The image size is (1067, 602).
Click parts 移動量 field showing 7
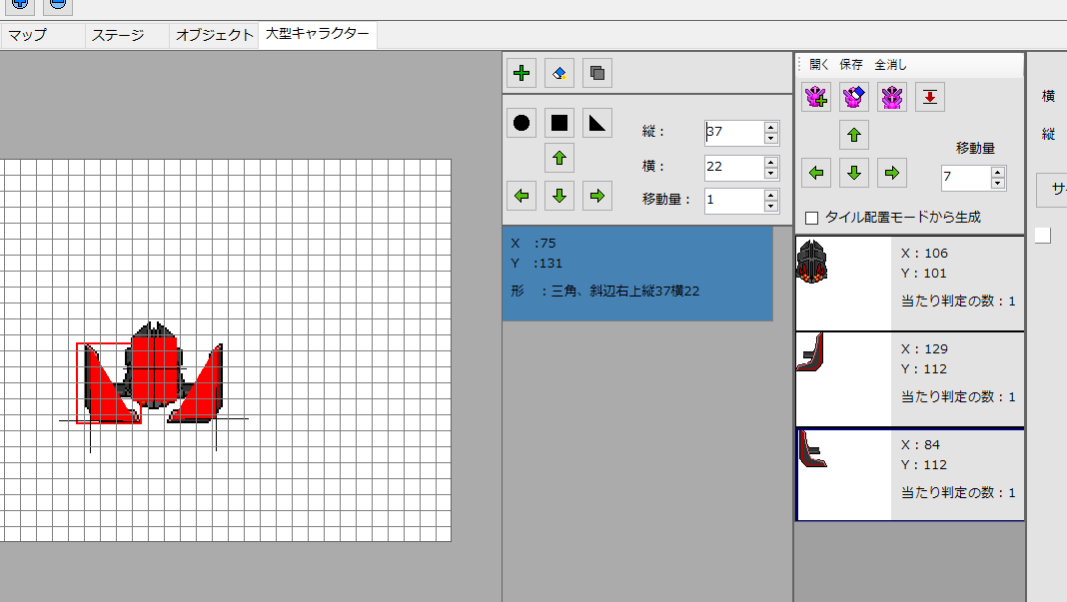[966, 178]
